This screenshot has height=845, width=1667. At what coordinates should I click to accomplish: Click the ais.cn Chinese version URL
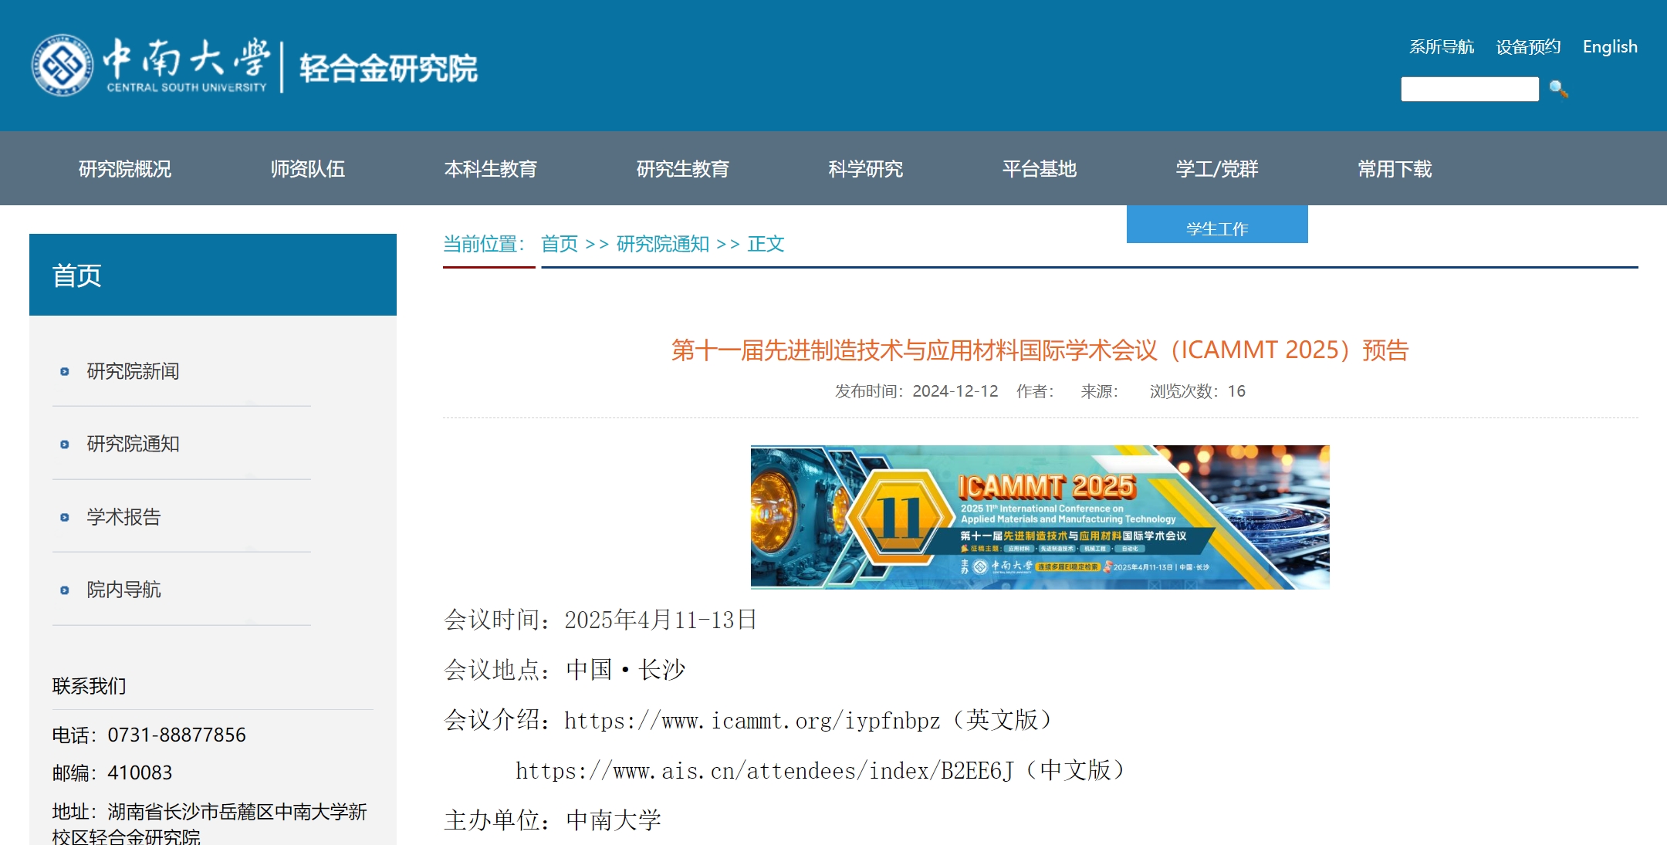(765, 771)
